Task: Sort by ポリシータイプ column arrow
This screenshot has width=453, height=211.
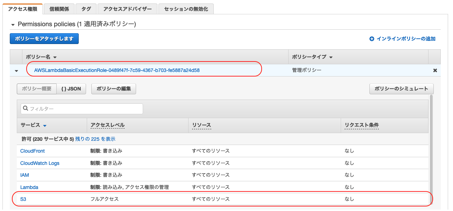Action: click(x=331, y=57)
